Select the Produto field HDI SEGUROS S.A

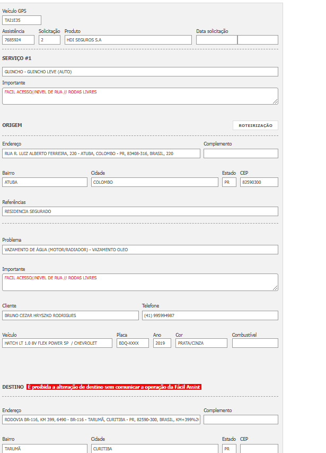pos(128,40)
